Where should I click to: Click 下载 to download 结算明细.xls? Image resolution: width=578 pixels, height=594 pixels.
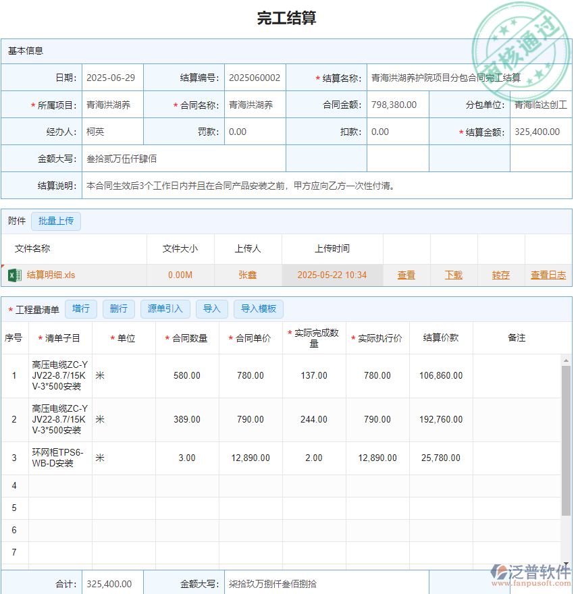(x=452, y=275)
